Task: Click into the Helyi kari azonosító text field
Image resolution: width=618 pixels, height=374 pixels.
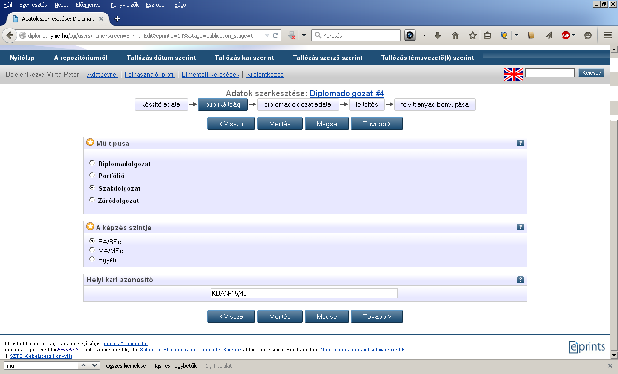Action: point(304,293)
